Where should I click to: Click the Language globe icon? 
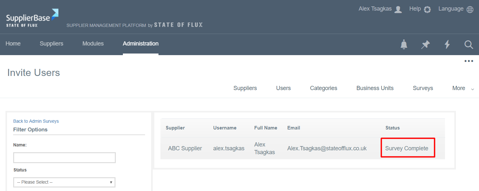pos(470,9)
